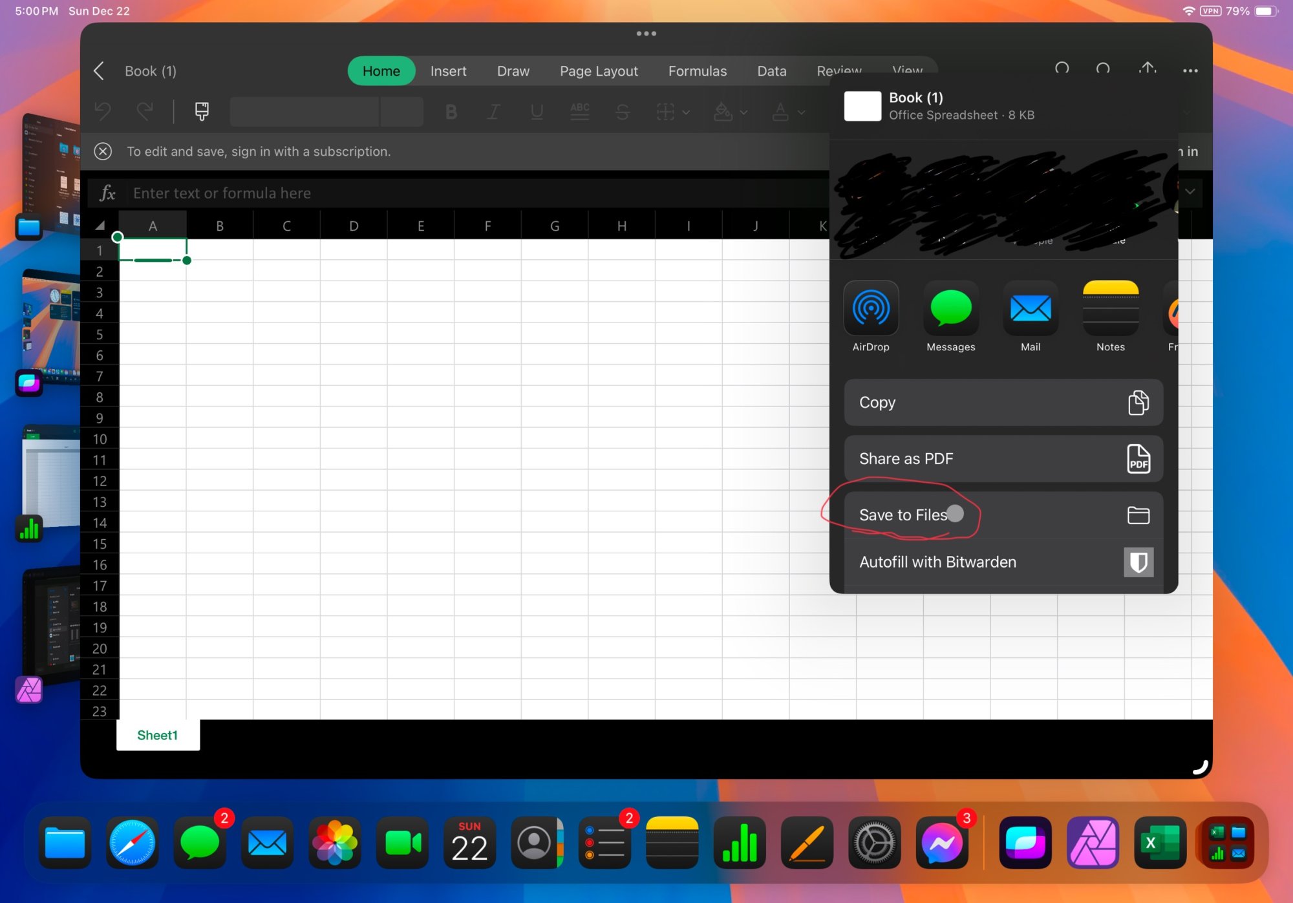Expand the formula bar chevron
This screenshot has width=1293, height=903.
1190,192
